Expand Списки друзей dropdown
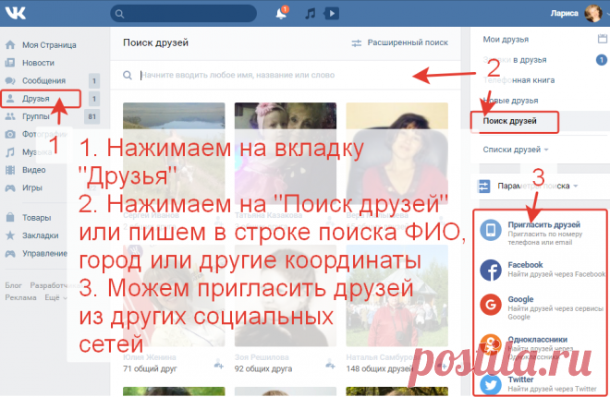 515,150
